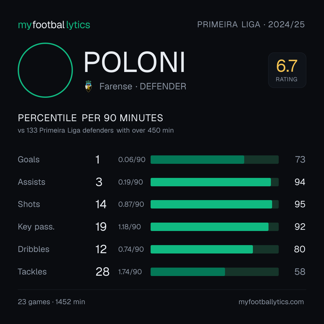Click the PRIMEIRA LIGA 2024/25 label
This screenshot has width=324, height=324.
251,25
